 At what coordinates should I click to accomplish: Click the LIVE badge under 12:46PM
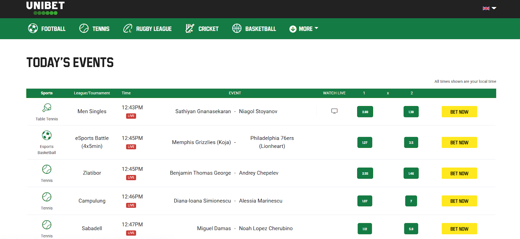tap(131, 205)
